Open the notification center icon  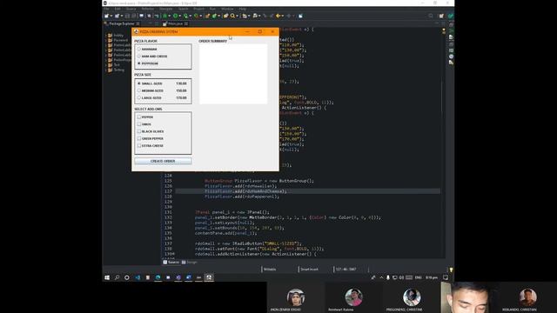click(x=446, y=277)
